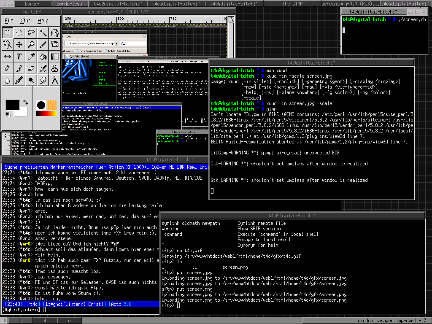Choose the Ink pen tool
This screenshot has width=432, height=324.
pos(19,80)
